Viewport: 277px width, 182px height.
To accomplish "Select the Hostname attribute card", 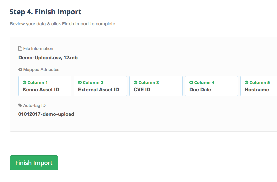I will 259,86.
